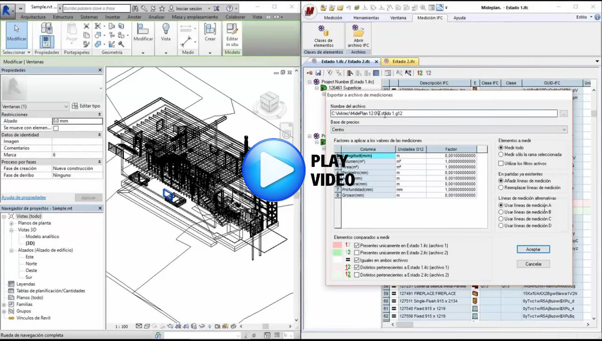
Task: Select the Medir todo radio button
Action: 501,148
